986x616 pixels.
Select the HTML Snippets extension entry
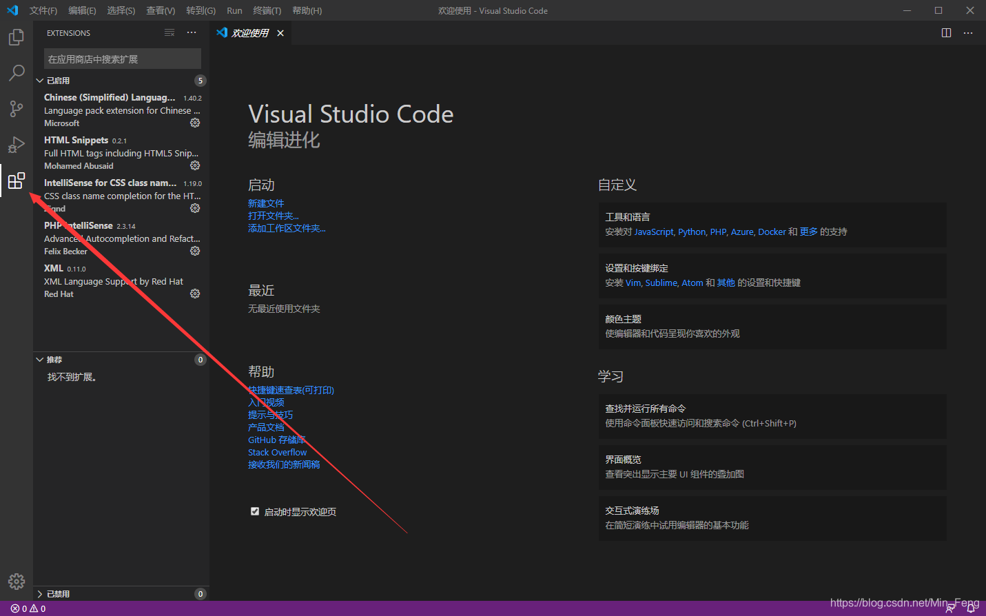tap(121, 152)
